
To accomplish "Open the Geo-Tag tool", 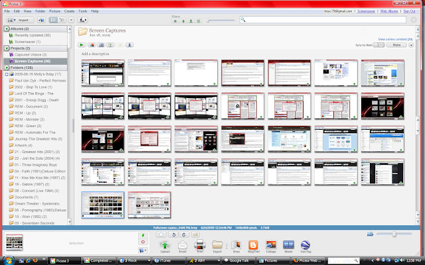I will [x=307, y=246].
